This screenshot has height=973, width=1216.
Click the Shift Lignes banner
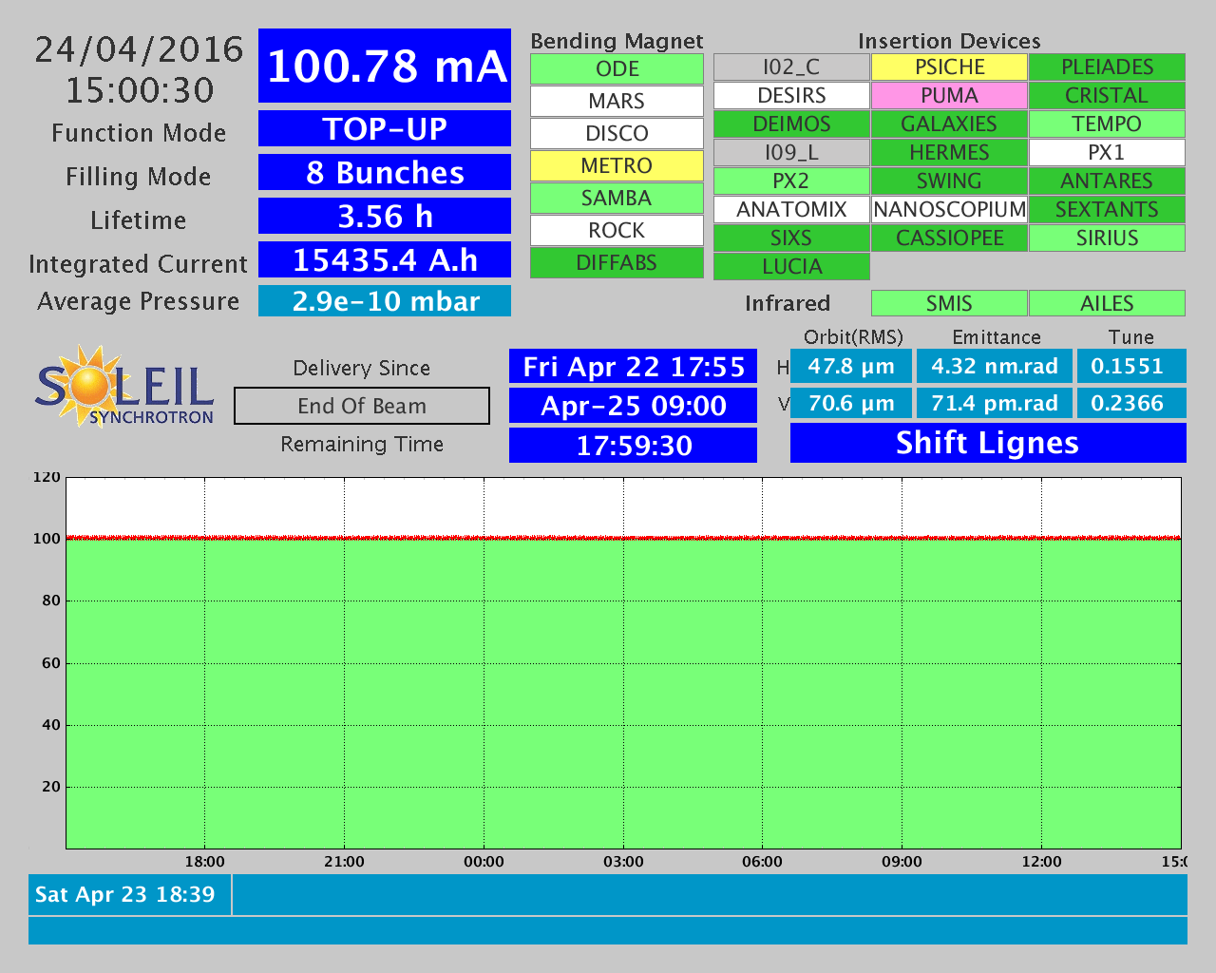pos(988,443)
